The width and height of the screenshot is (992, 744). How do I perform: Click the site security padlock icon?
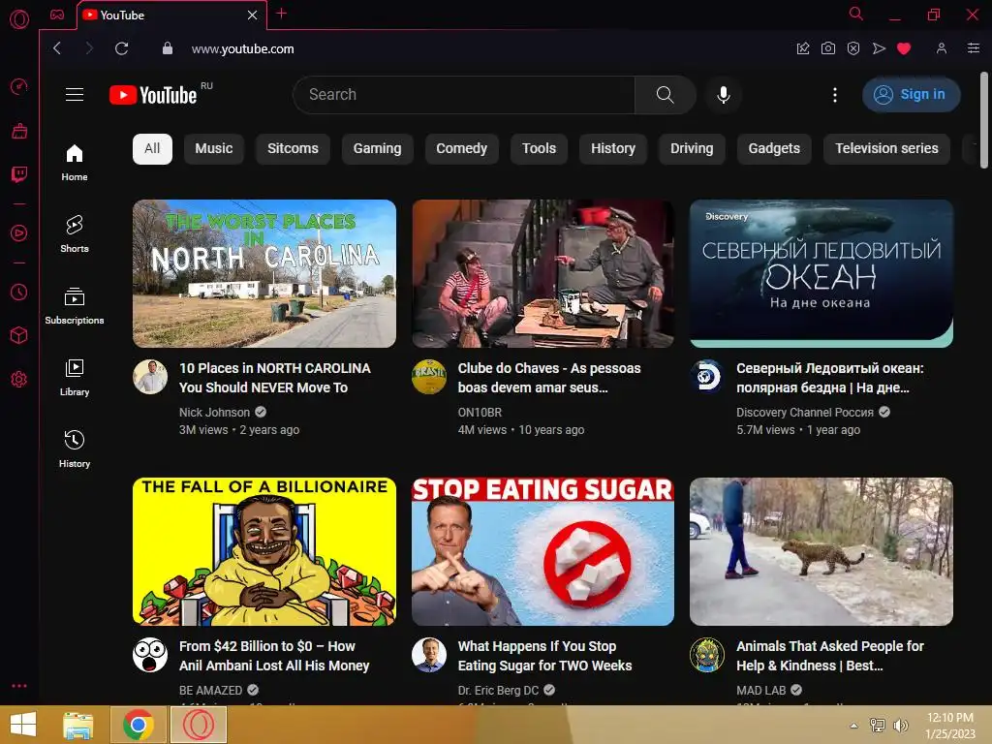point(167,48)
